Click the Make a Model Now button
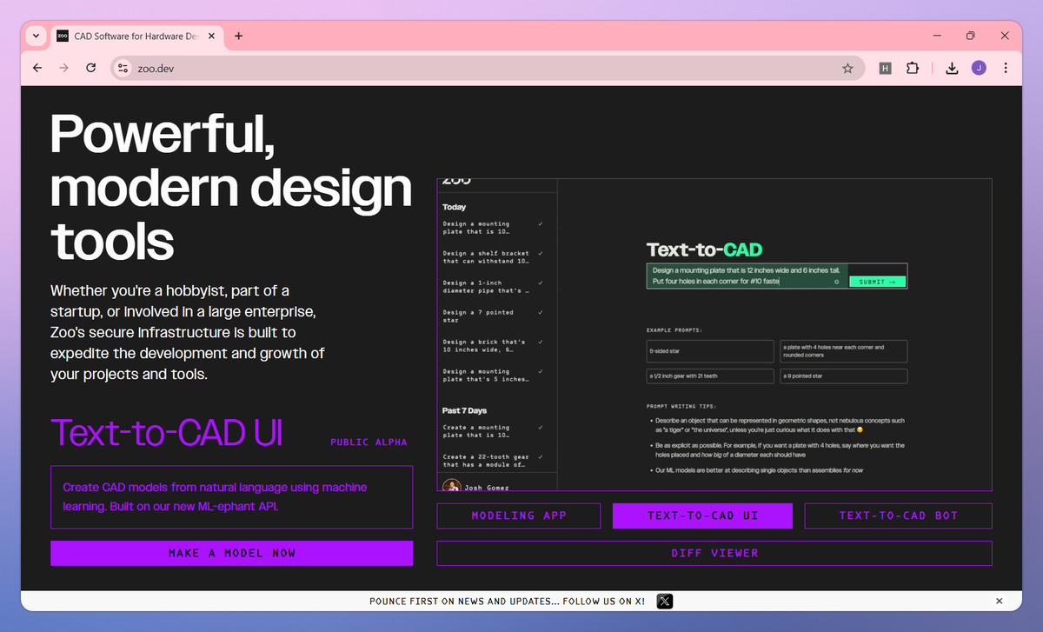This screenshot has height=632, width=1043. [232, 553]
